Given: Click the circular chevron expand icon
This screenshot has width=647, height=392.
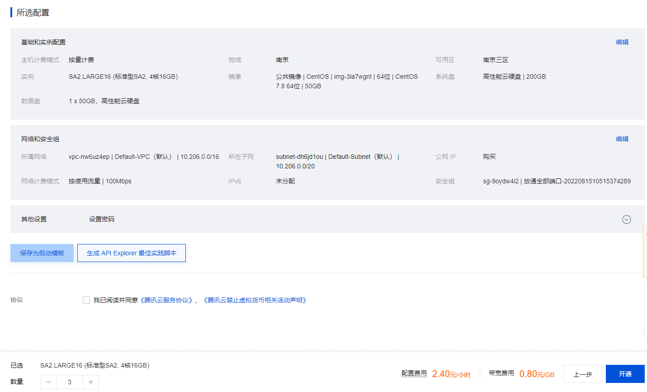Looking at the screenshot, I should [x=626, y=220].
